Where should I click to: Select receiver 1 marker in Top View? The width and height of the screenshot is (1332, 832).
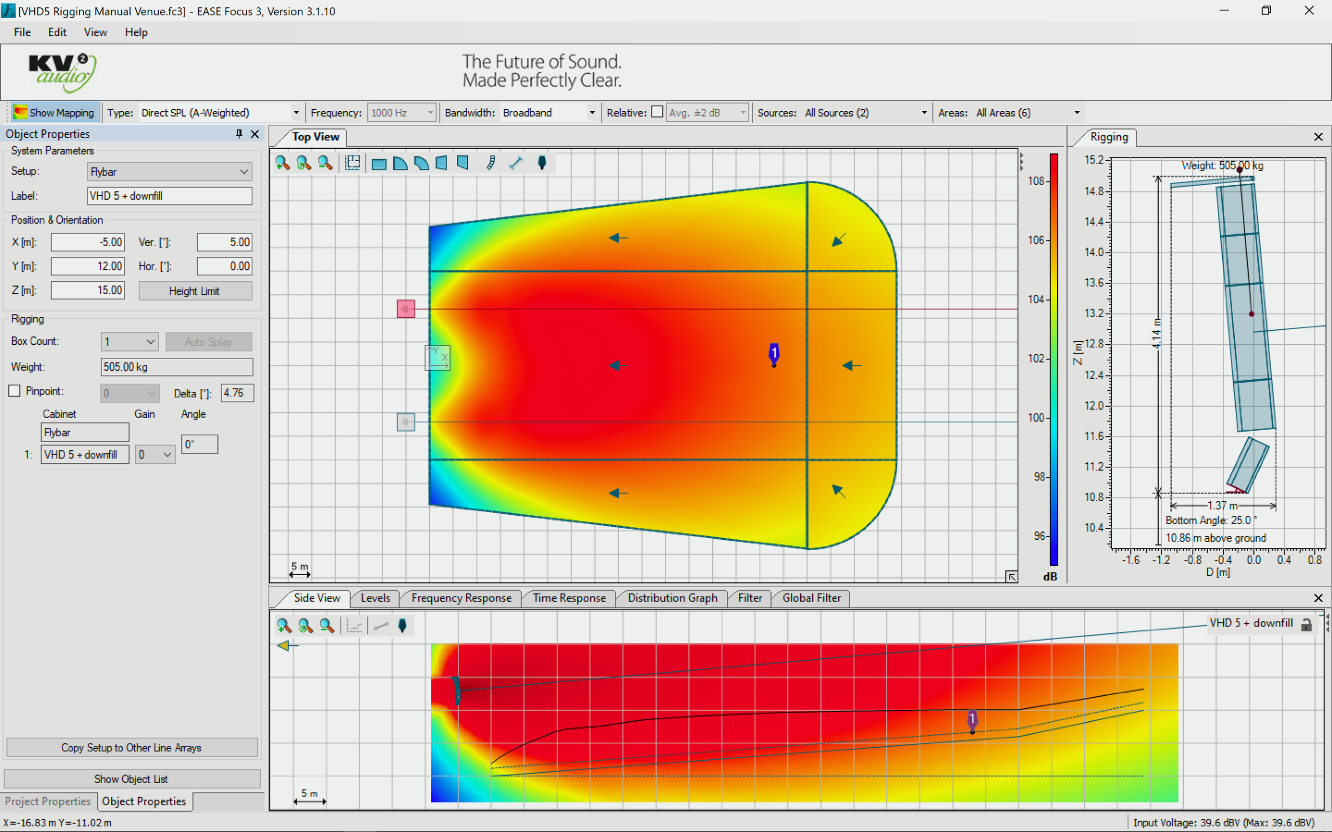tap(774, 354)
